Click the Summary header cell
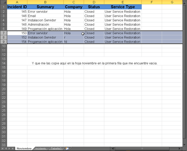 [45, 7]
